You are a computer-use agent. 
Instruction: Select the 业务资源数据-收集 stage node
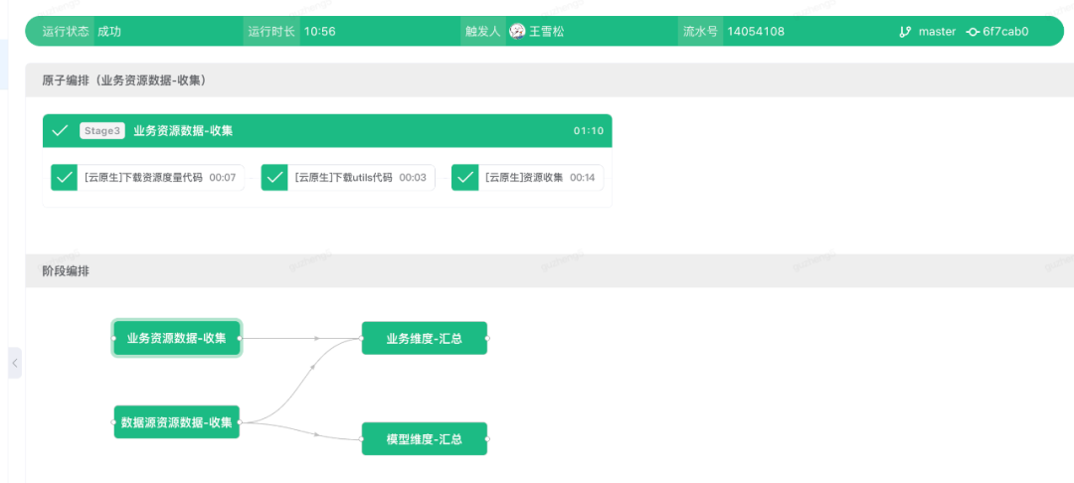point(177,338)
